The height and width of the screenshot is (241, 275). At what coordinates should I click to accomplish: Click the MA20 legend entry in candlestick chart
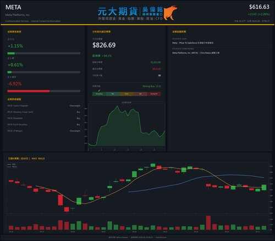point(12,167)
